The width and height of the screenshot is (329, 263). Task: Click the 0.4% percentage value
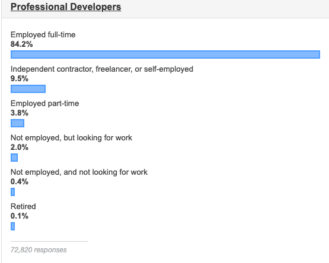tap(20, 182)
